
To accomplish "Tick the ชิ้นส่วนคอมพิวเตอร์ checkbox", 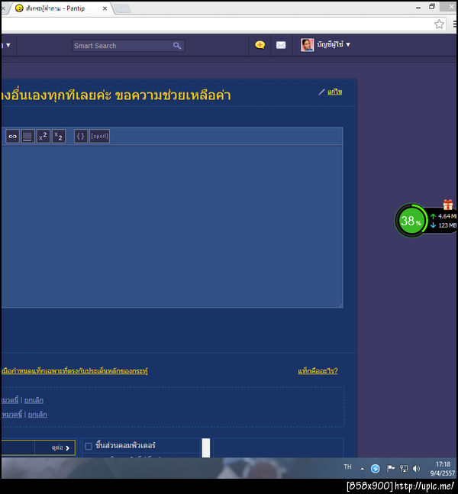I will 89,446.
